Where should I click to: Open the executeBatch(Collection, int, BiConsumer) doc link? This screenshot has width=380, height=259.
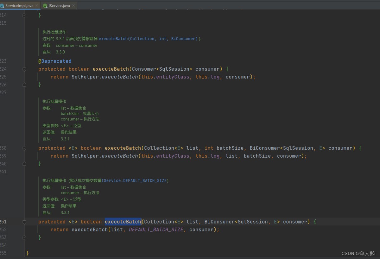[148, 39]
